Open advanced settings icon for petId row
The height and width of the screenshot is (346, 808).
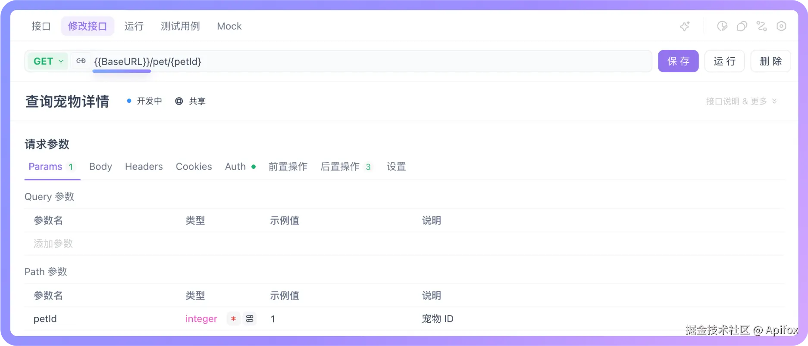tap(250, 319)
